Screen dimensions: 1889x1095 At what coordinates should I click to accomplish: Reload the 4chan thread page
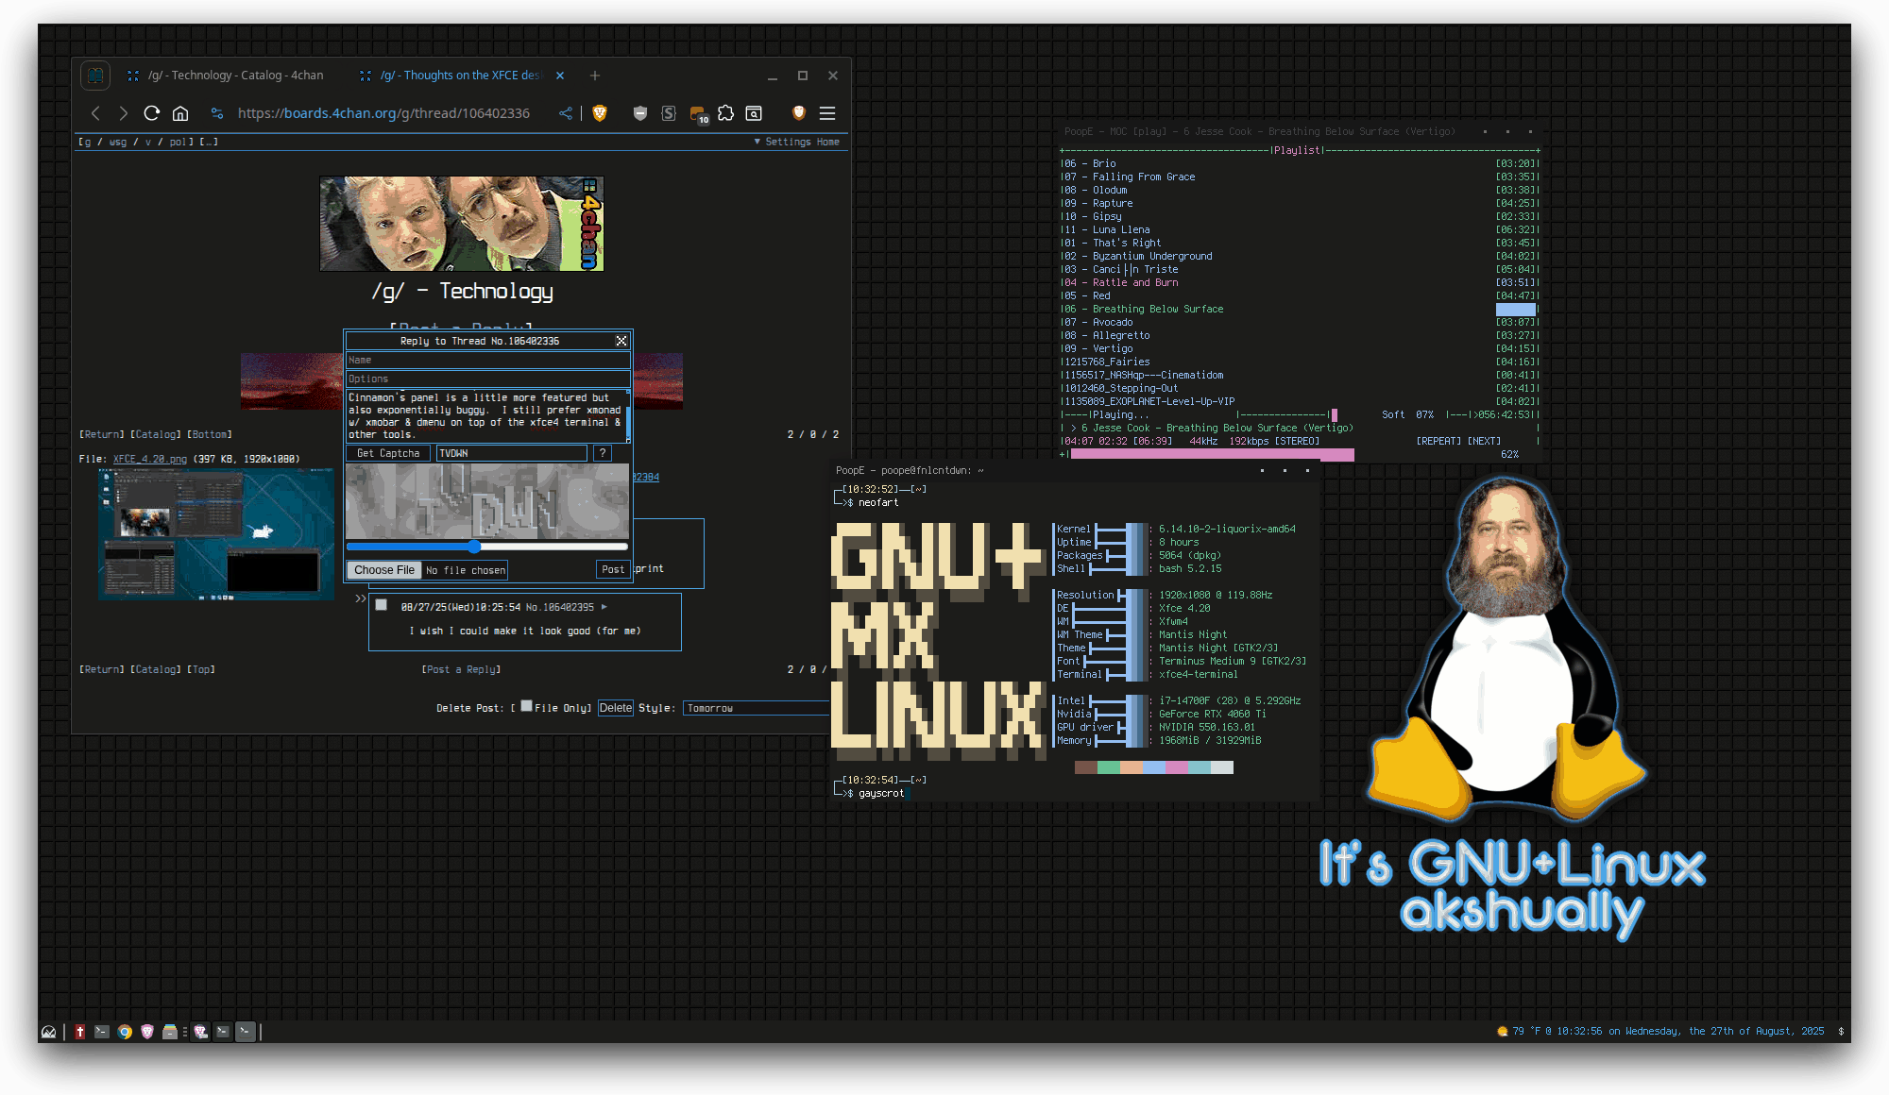coord(151,113)
